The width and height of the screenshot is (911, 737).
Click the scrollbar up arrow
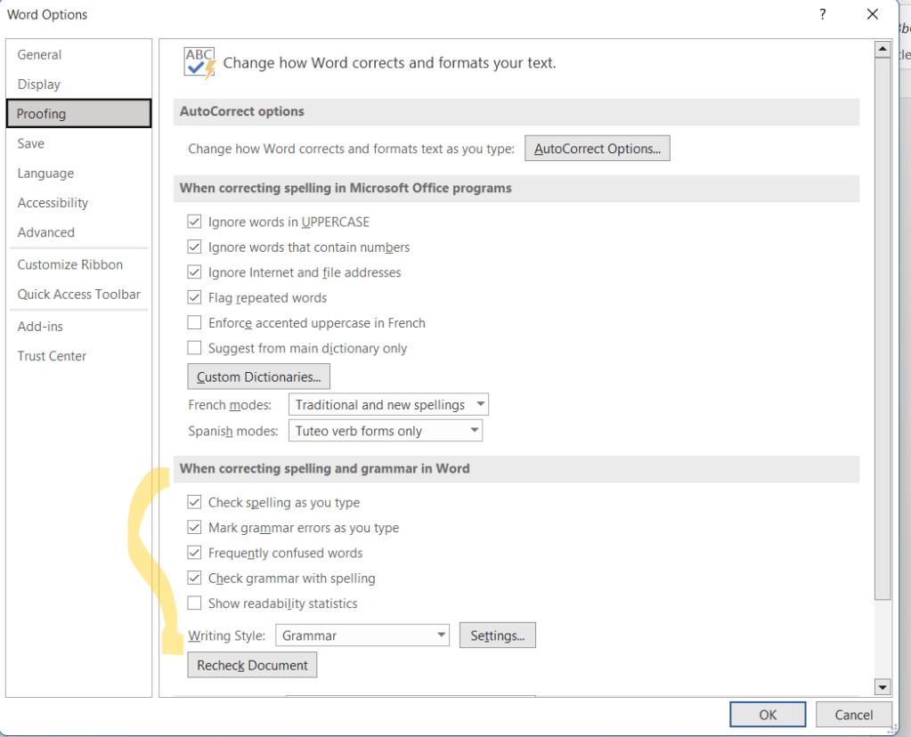[883, 48]
